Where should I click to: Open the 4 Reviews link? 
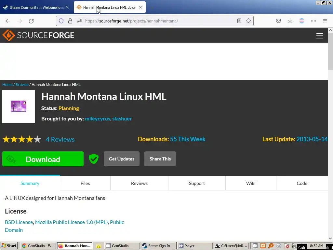pyautogui.click(x=60, y=139)
